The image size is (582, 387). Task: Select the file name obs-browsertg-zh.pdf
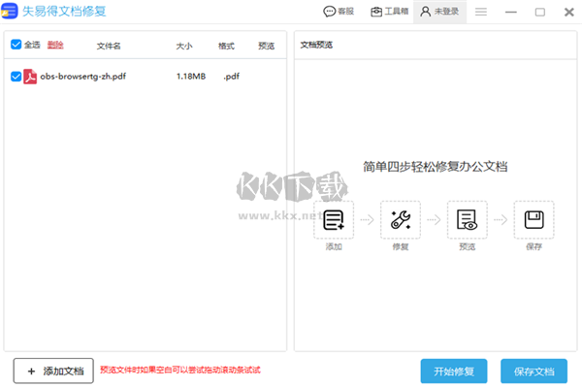click(x=82, y=77)
